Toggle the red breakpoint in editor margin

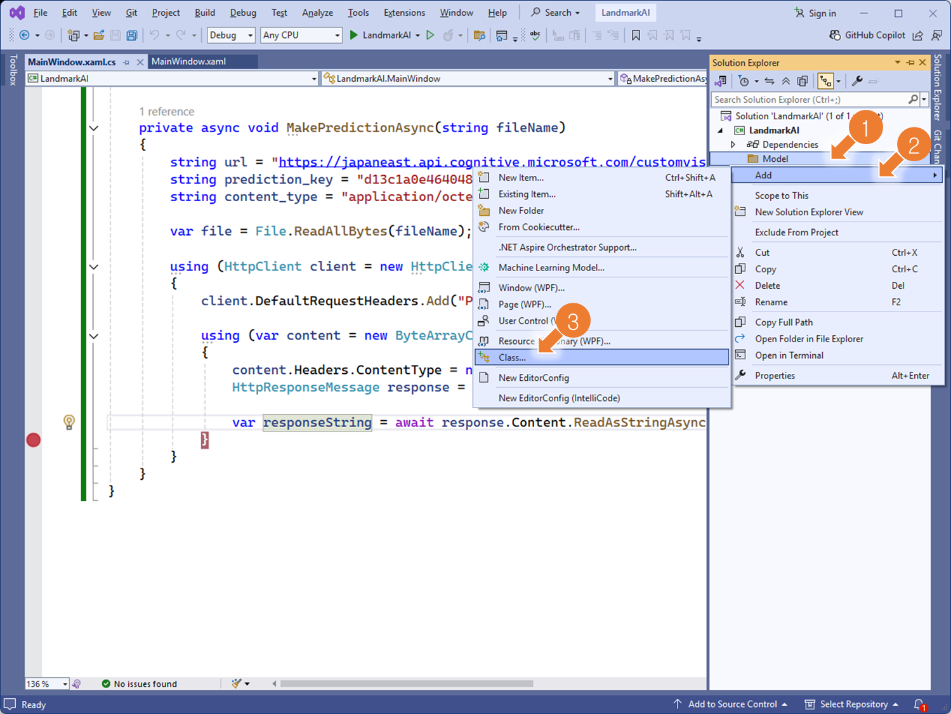pos(34,440)
